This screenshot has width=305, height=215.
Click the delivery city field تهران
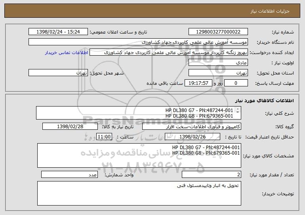[58, 73]
